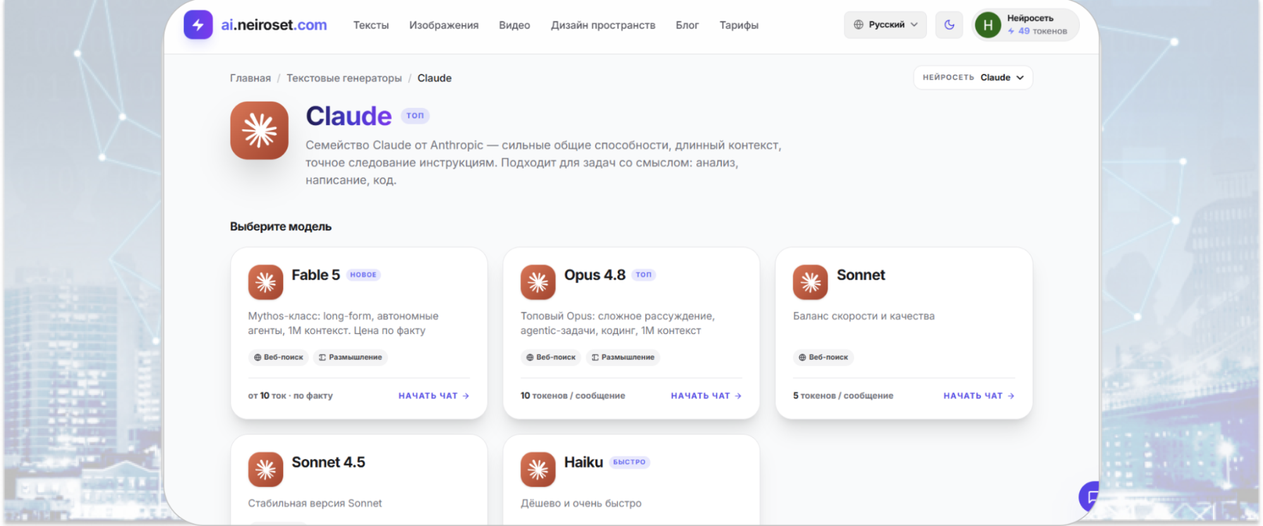This screenshot has width=1263, height=526.
Task: Click the ТОП badge next to Opus 4.8
Action: (x=643, y=275)
